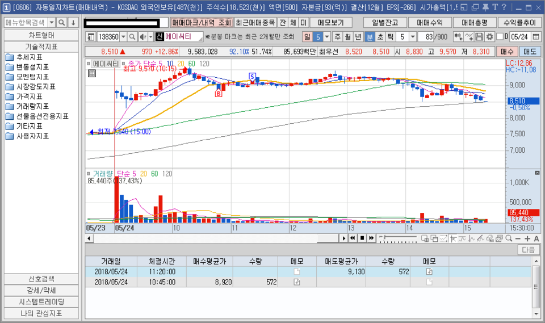This screenshot has height=323, width=545.
Task: Open the stock code 138360 dropdown
Action: pos(123,36)
